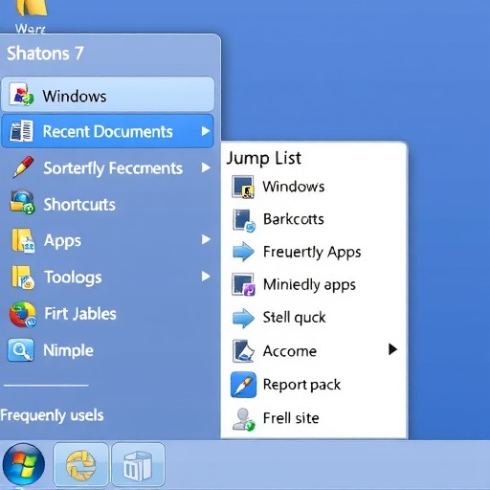
Task: Click the Shatons 7 menu header
Action: [x=45, y=53]
